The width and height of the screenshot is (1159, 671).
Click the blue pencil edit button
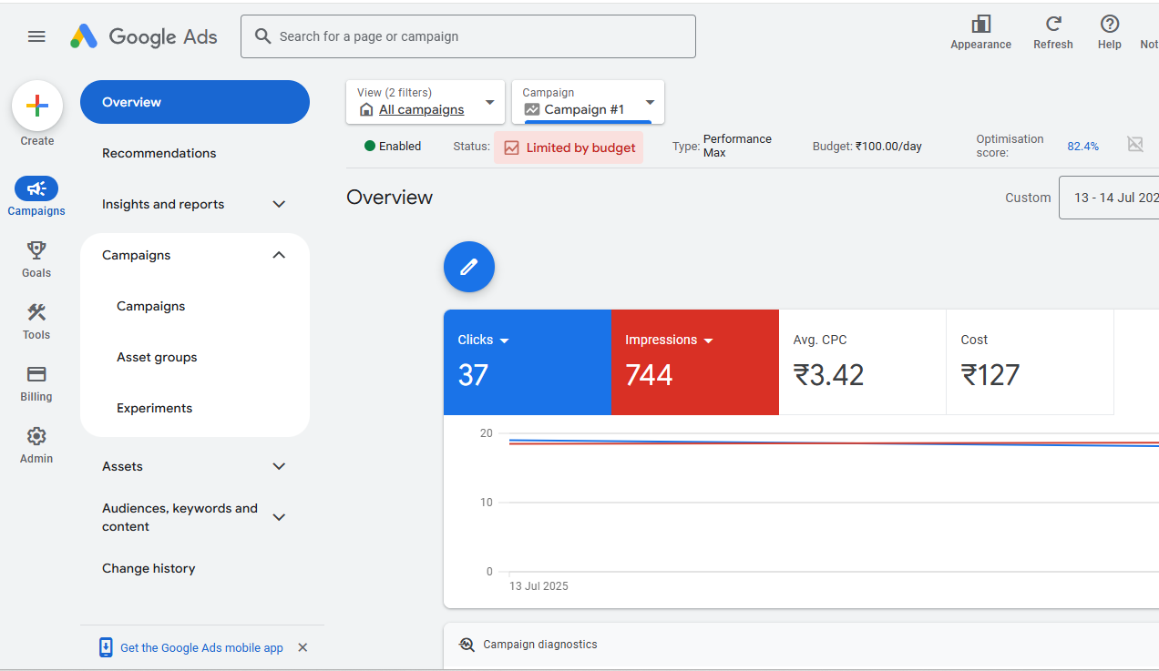click(x=469, y=267)
